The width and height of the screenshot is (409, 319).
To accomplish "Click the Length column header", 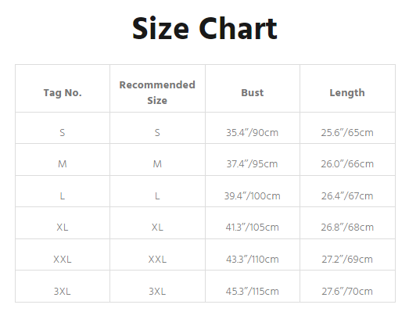I will click(347, 93).
